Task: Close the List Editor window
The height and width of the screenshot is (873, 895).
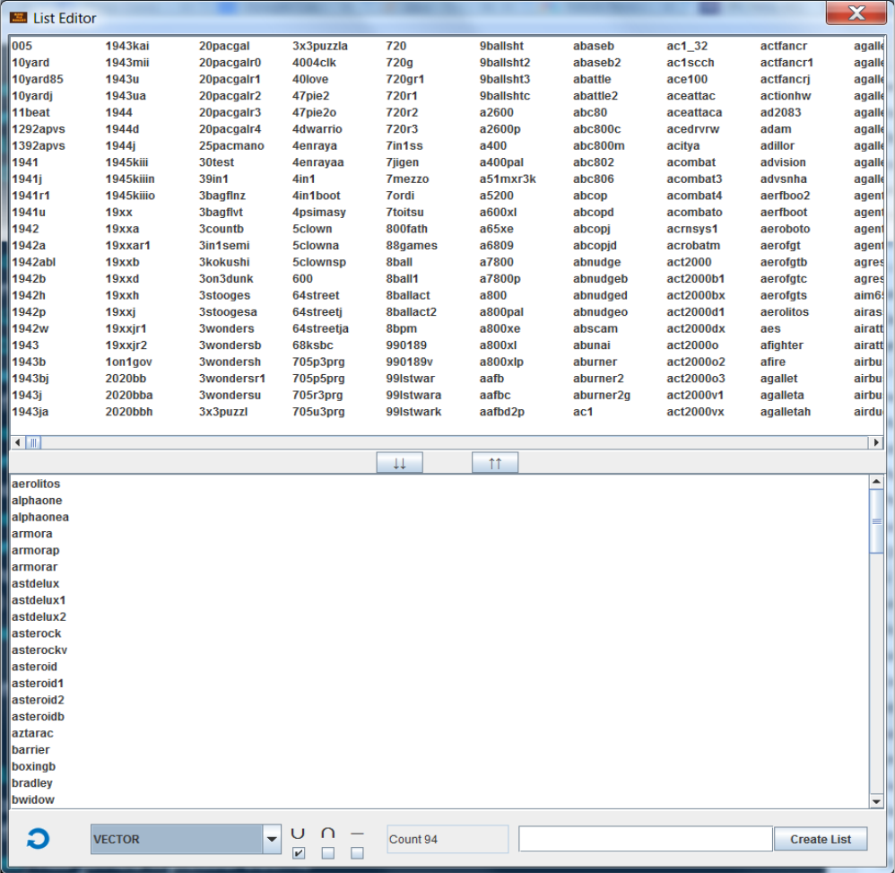Action: point(856,13)
